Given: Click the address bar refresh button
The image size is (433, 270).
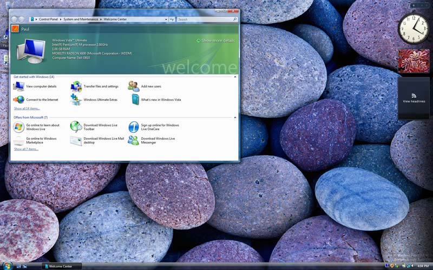Looking at the screenshot, I should click(x=172, y=19).
